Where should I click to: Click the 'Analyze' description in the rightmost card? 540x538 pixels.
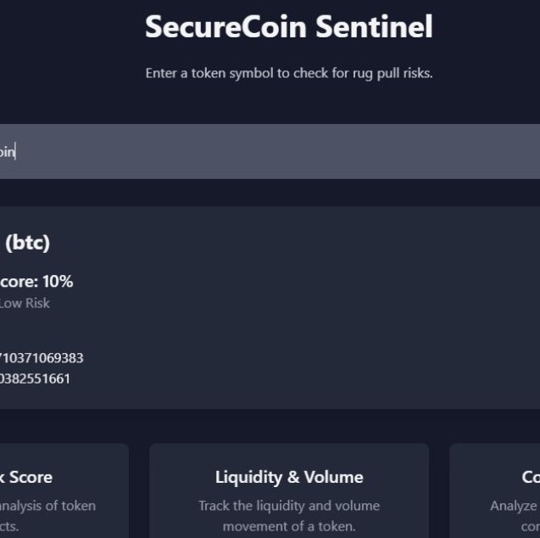point(514,506)
